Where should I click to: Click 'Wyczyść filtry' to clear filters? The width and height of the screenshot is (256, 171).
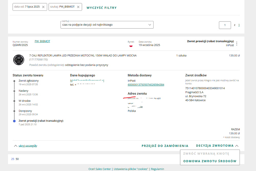tap(101, 8)
